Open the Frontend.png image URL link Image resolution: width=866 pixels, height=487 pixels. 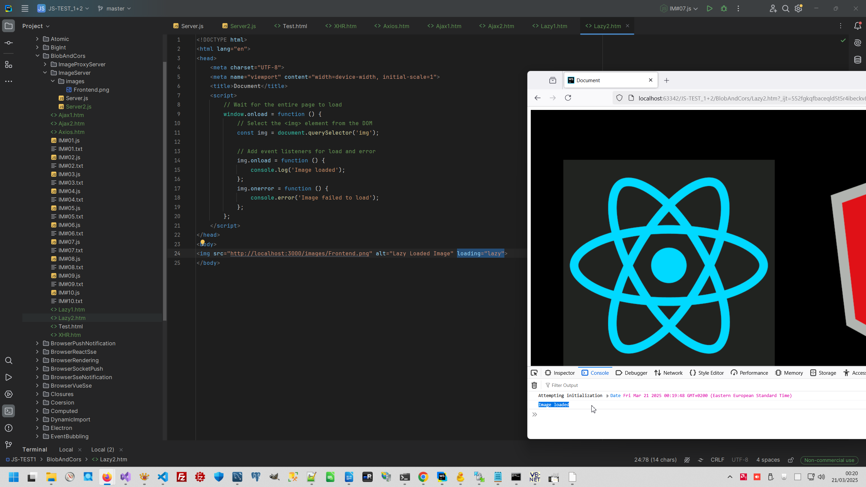tap(299, 254)
